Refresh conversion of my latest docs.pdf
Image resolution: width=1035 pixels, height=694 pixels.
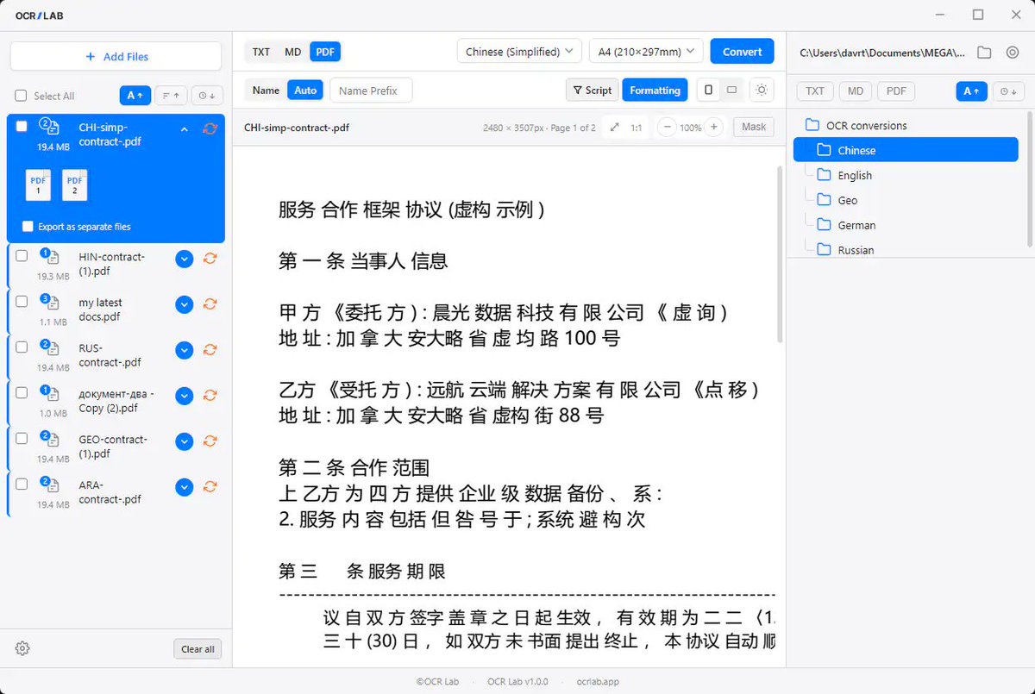(210, 303)
